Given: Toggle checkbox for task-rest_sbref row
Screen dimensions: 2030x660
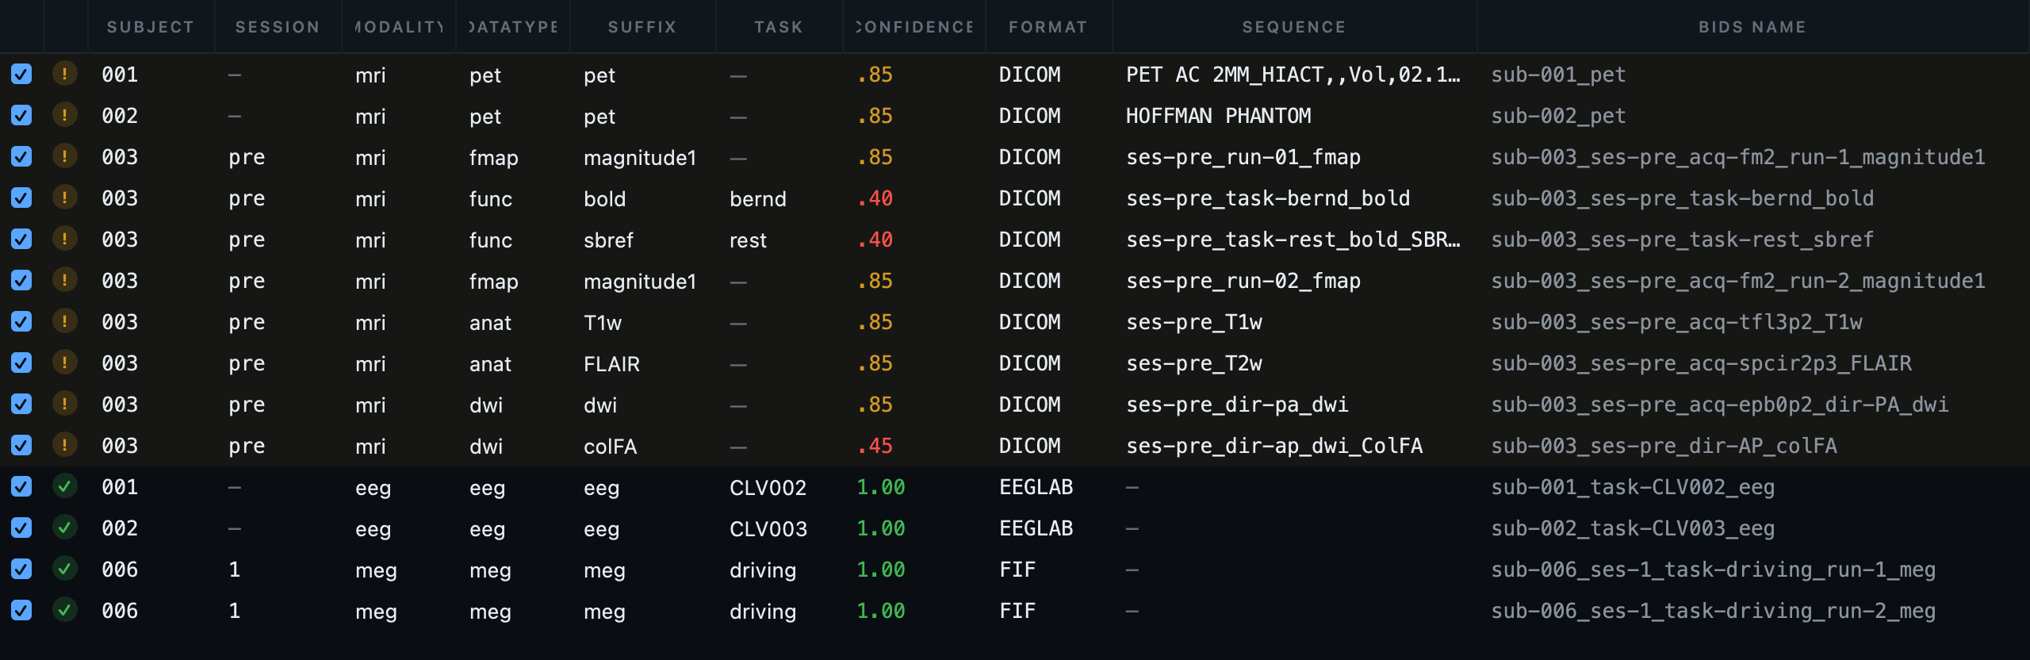Looking at the screenshot, I should (21, 240).
